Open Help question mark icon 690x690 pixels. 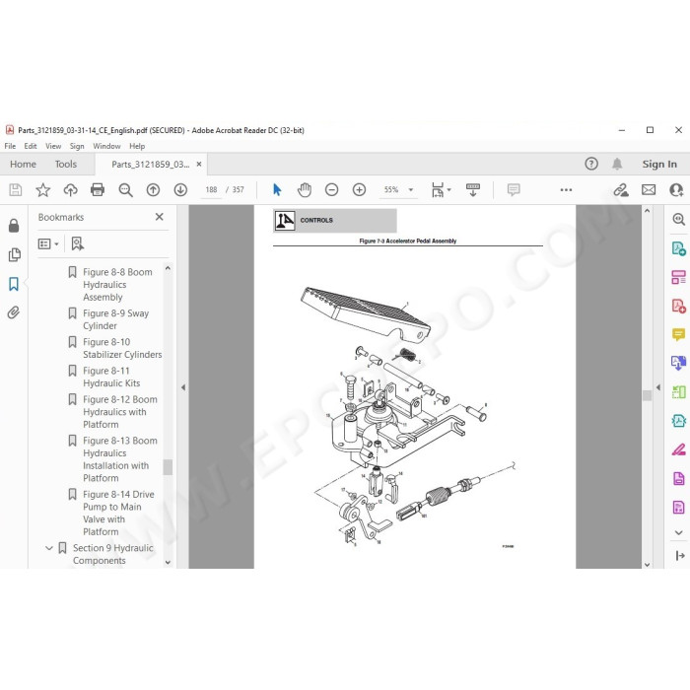(591, 164)
